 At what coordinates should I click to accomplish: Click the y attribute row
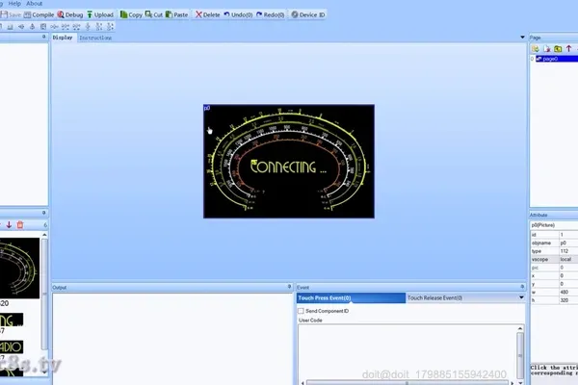[554, 284]
